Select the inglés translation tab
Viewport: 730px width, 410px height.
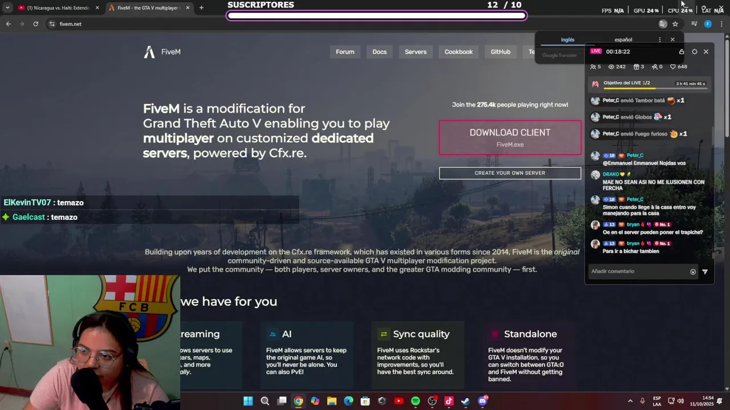point(567,40)
